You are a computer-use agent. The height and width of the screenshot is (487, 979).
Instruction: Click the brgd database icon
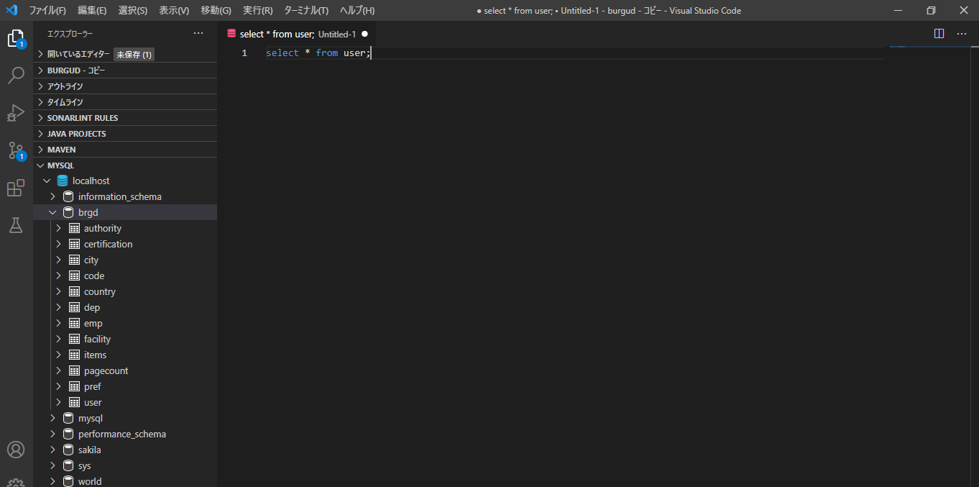pyautogui.click(x=68, y=212)
